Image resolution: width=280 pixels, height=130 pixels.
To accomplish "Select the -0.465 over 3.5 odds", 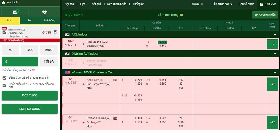I will point(162,80).
